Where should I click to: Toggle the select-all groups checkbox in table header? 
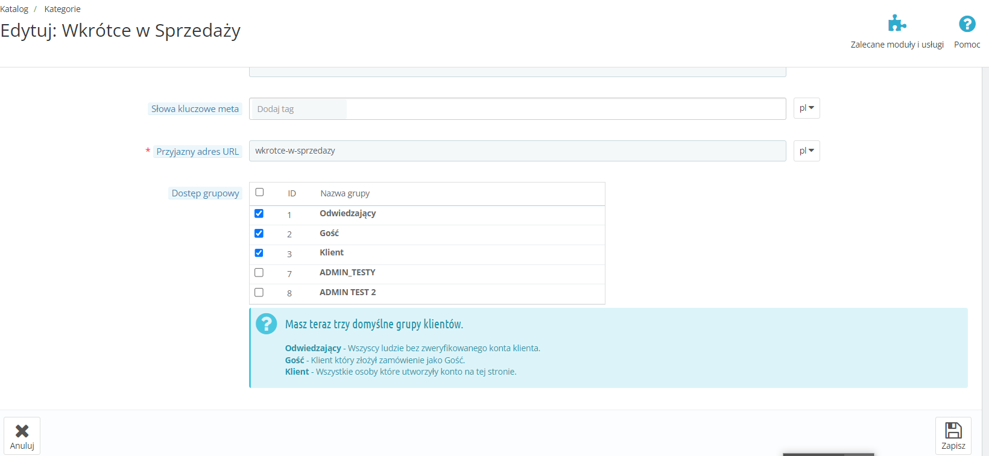coord(259,192)
